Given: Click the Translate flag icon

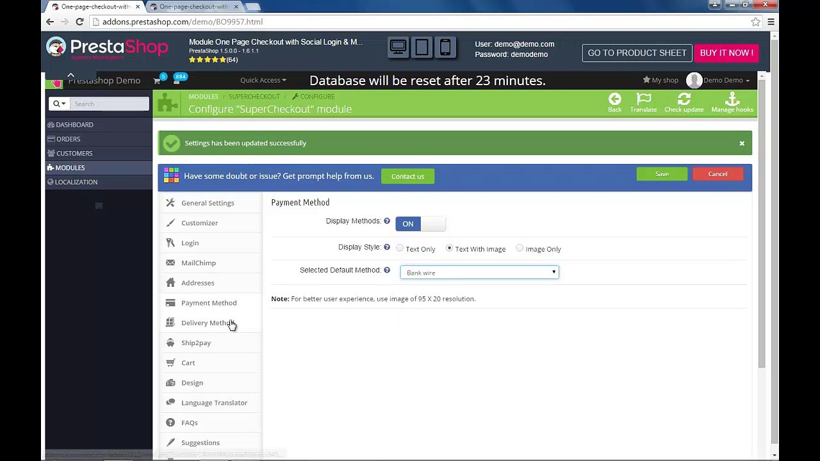Looking at the screenshot, I should click(x=643, y=99).
